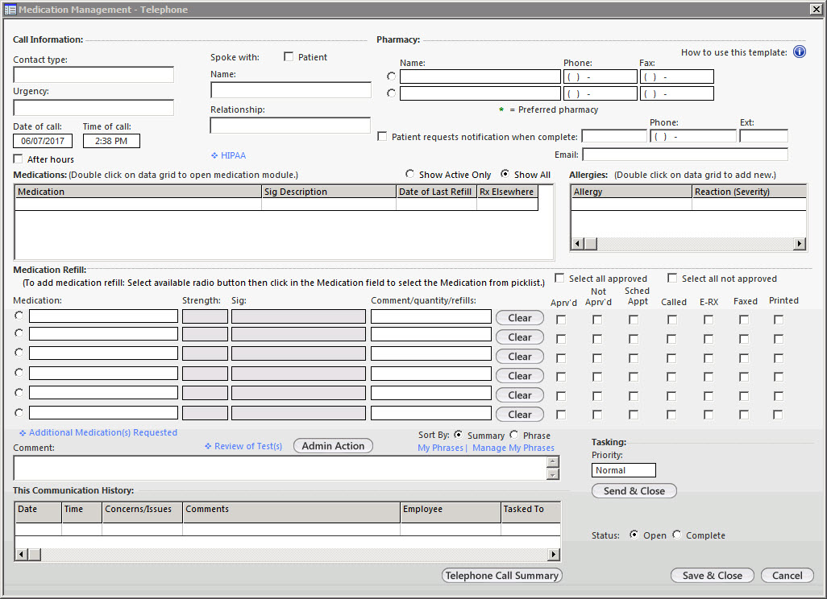The height and width of the screenshot is (599, 827).
Task: Click the Sig Description column header
Action: coord(329,192)
